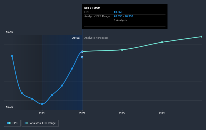The width and height of the screenshot is (206, 130).
Task: Click the Analysts' EPS Range legend swatch
Action: tap(26, 123)
